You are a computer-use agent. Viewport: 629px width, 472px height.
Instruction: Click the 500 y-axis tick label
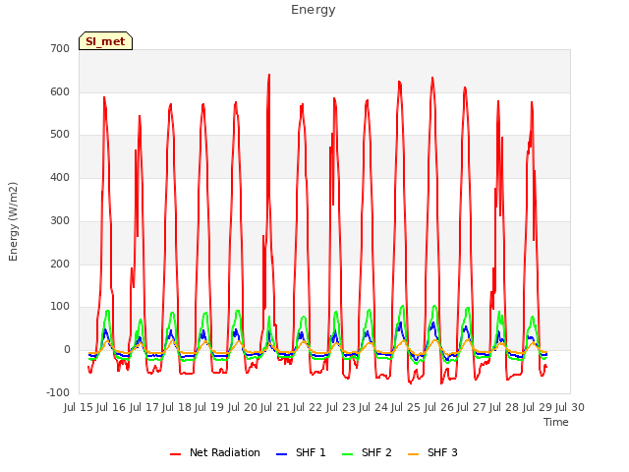(60, 135)
